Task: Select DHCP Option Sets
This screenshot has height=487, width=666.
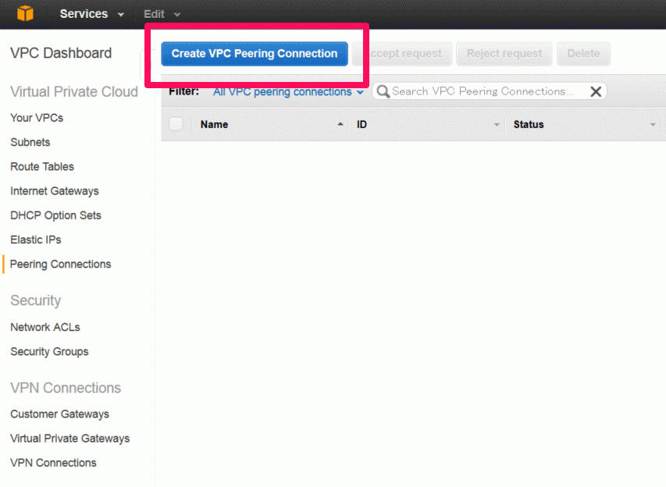Action: 55,215
